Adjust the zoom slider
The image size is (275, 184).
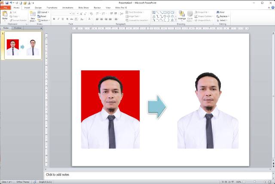pyautogui.click(x=255, y=182)
